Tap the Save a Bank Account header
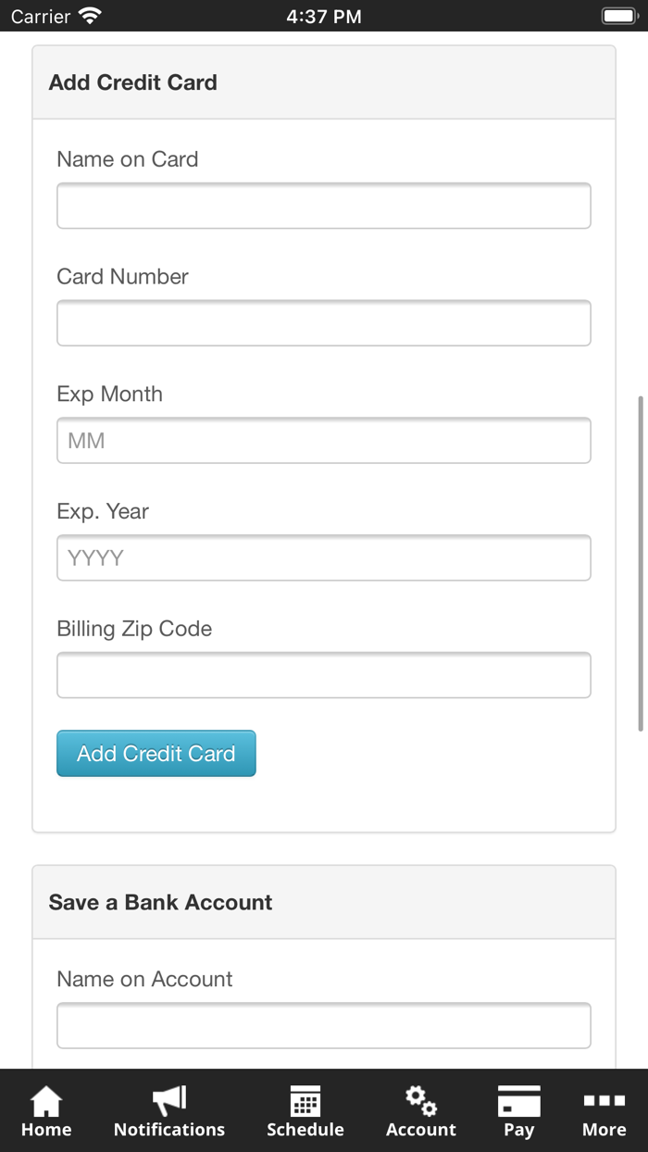 pyautogui.click(x=324, y=903)
